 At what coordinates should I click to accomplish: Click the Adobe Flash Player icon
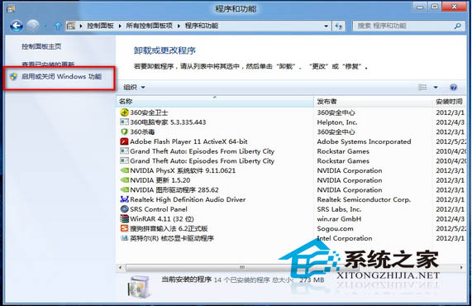pyautogui.click(x=124, y=141)
